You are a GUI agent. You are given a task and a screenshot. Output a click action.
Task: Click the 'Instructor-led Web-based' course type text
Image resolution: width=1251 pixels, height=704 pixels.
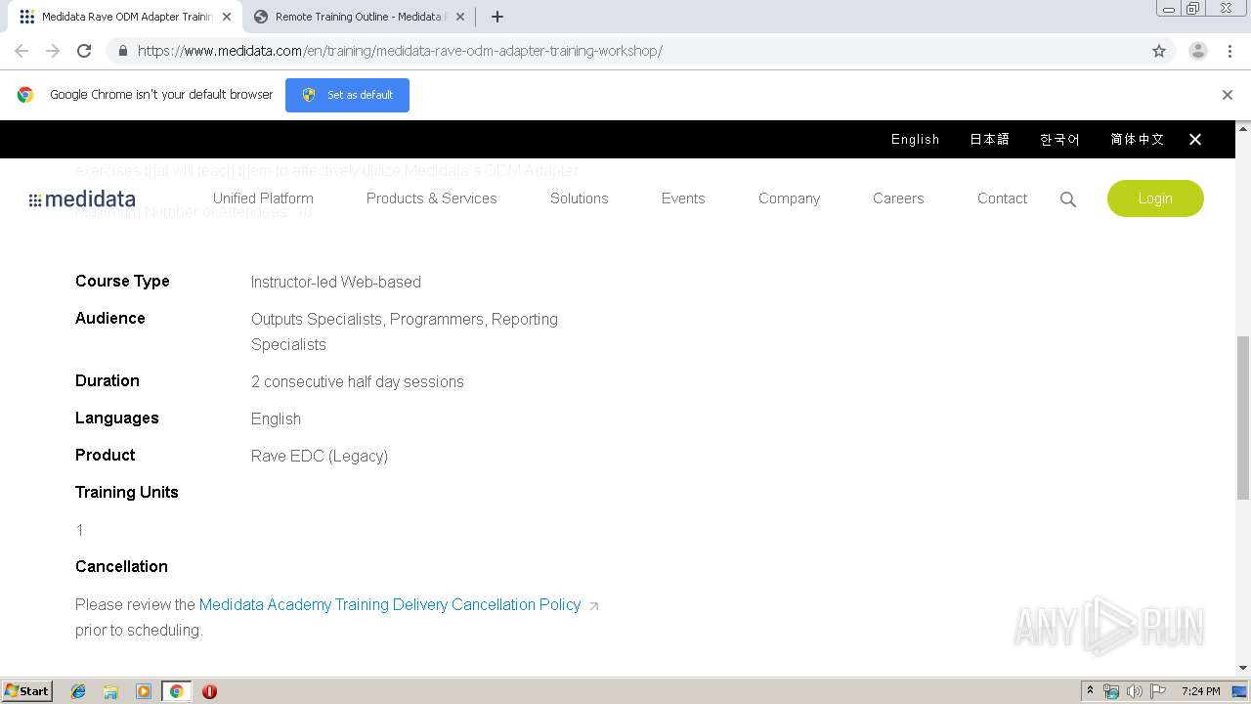(336, 282)
